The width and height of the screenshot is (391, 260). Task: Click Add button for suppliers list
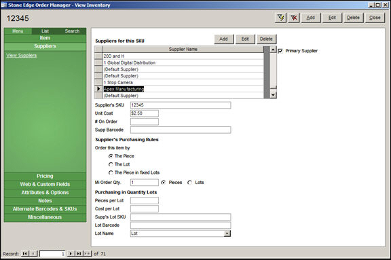224,39
